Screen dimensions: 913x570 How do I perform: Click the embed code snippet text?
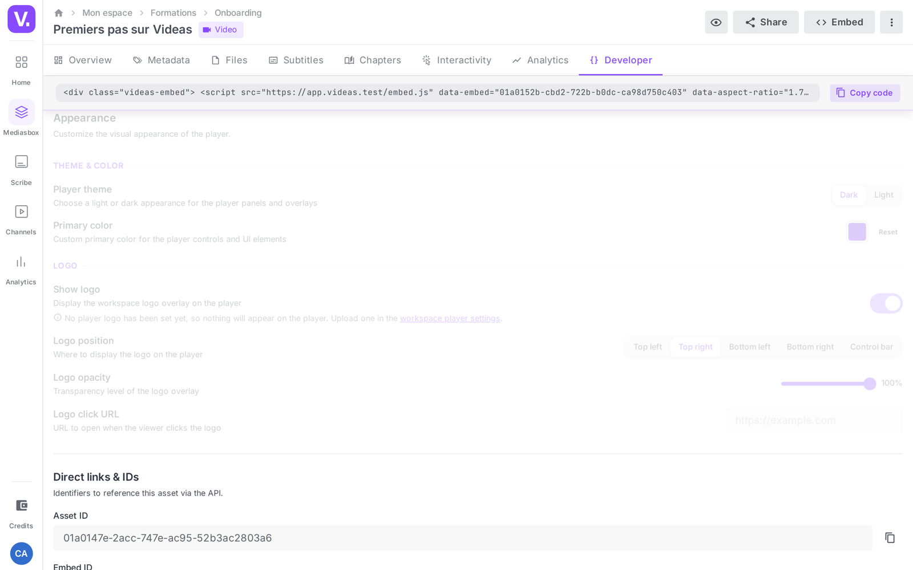[438, 93]
